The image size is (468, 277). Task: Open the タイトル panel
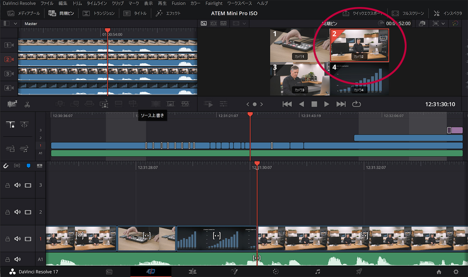[x=135, y=13]
